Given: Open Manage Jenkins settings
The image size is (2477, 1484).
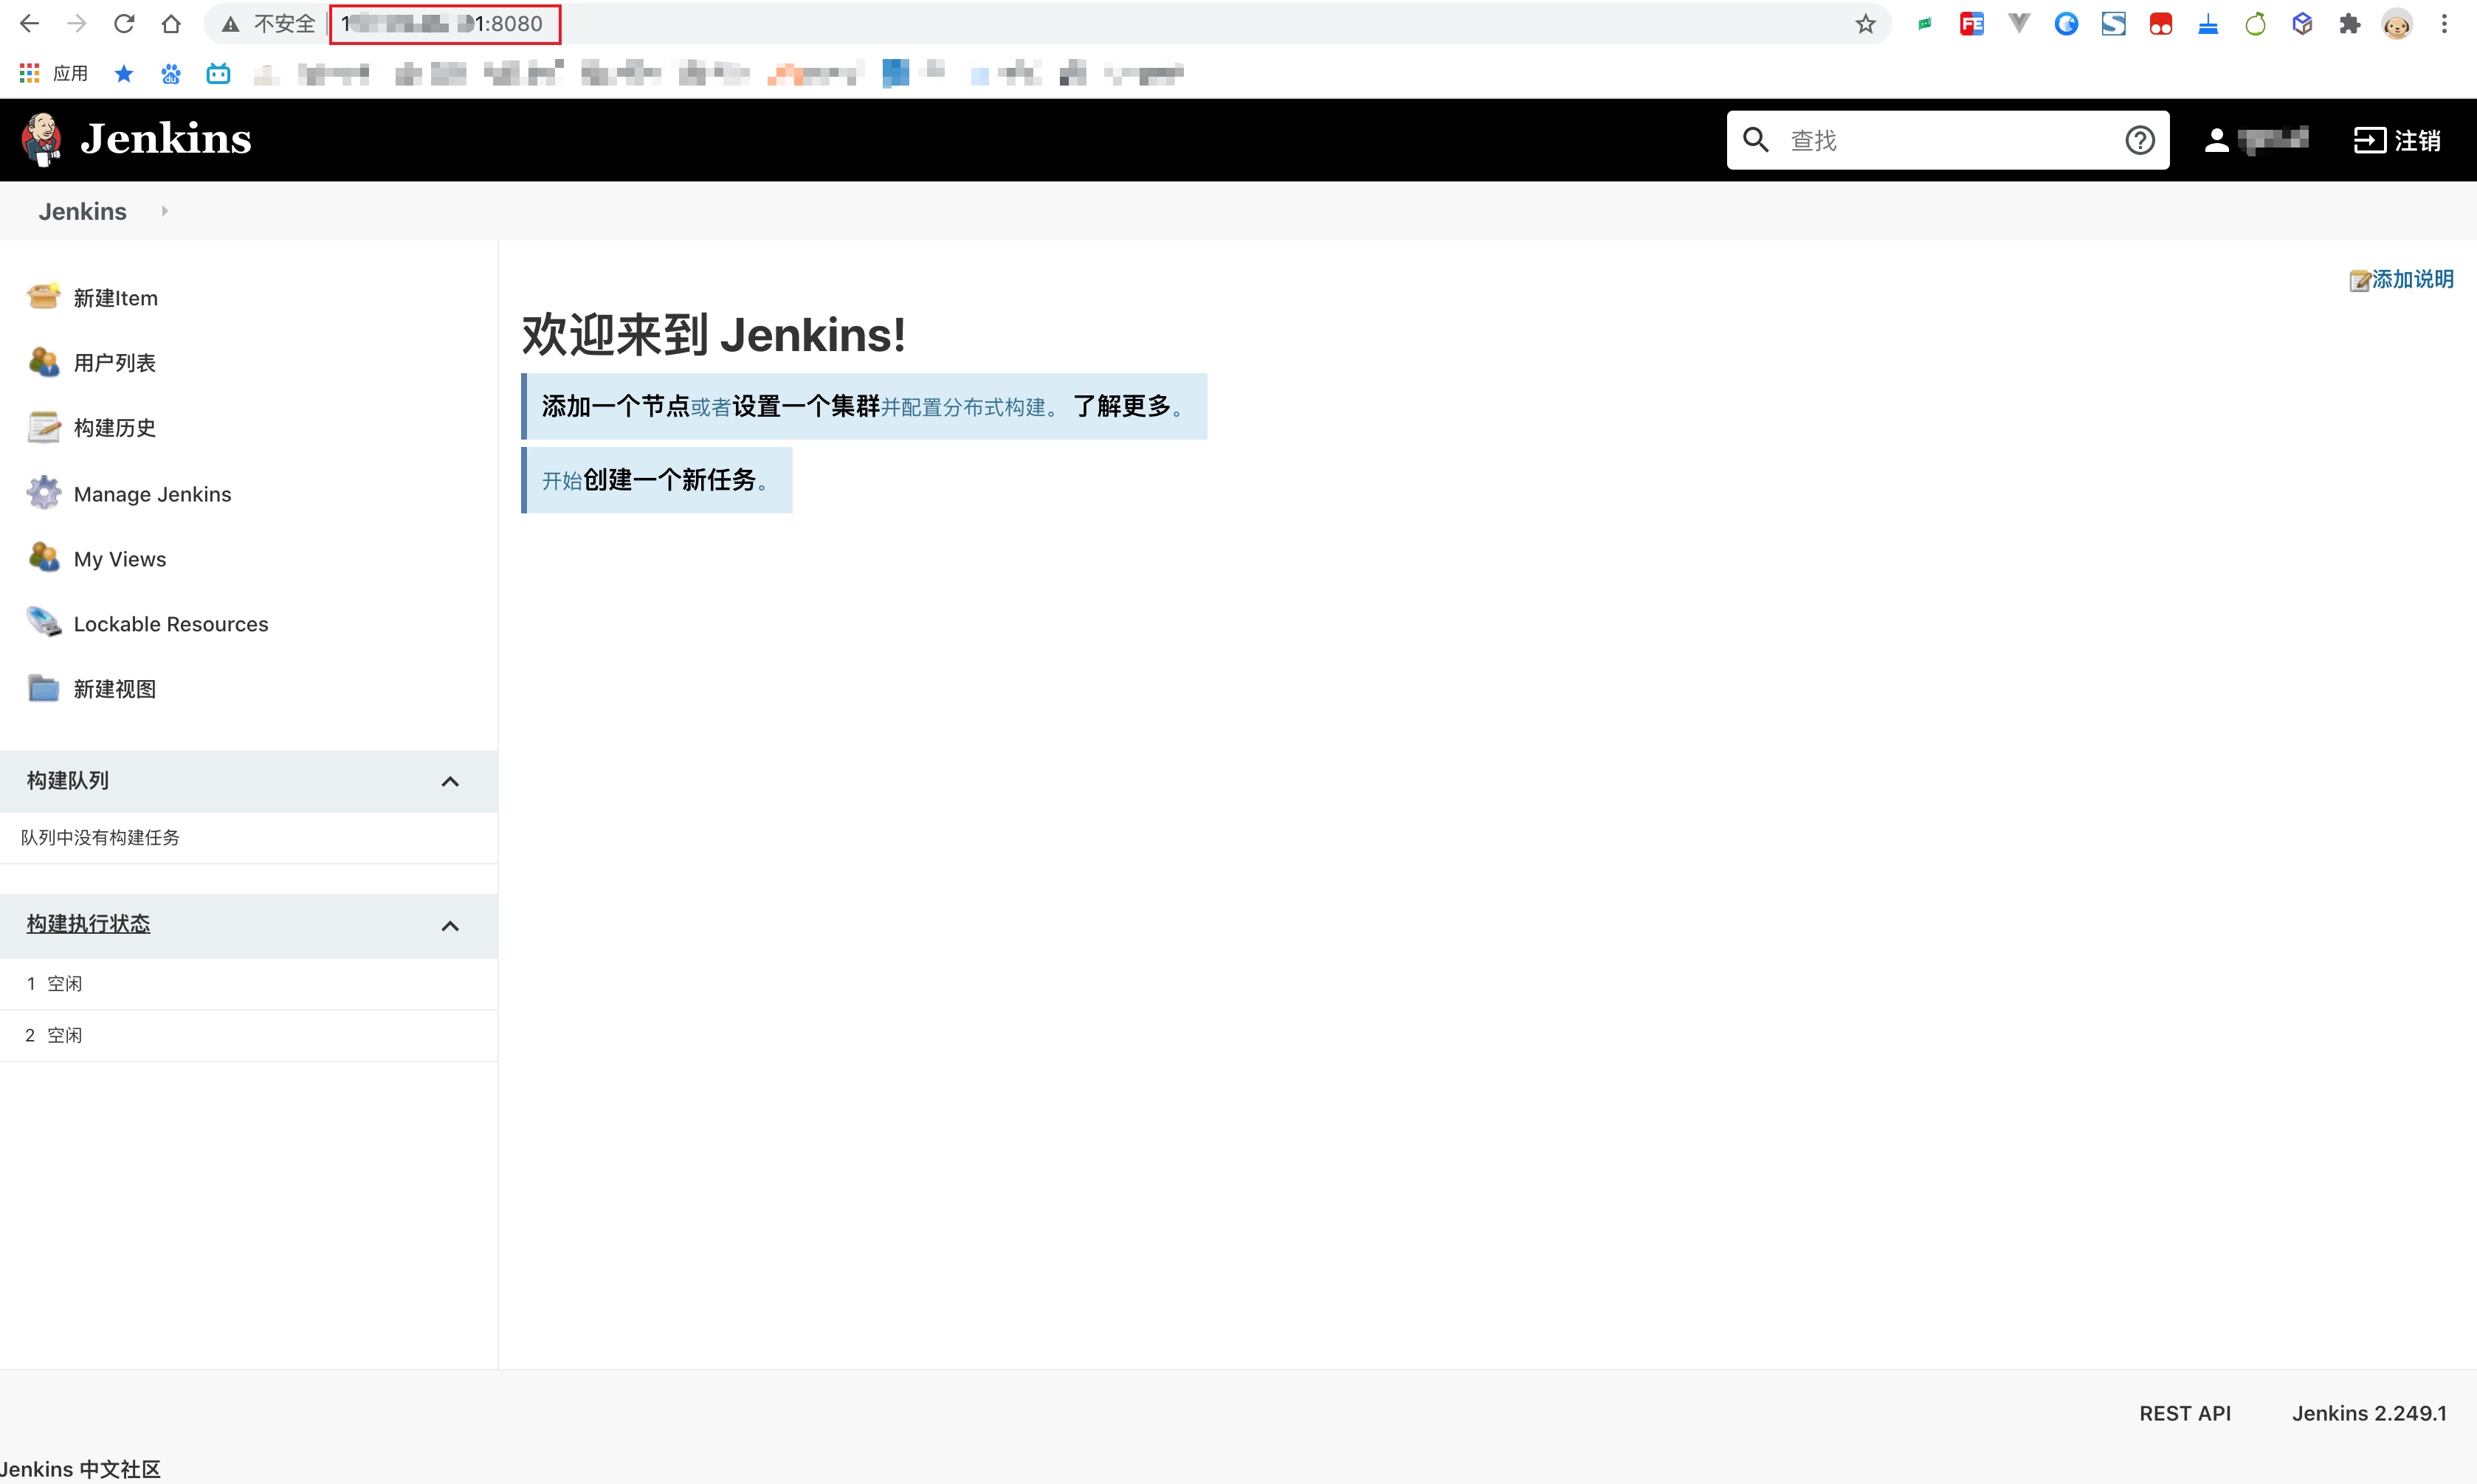Looking at the screenshot, I should pyautogui.click(x=152, y=493).
